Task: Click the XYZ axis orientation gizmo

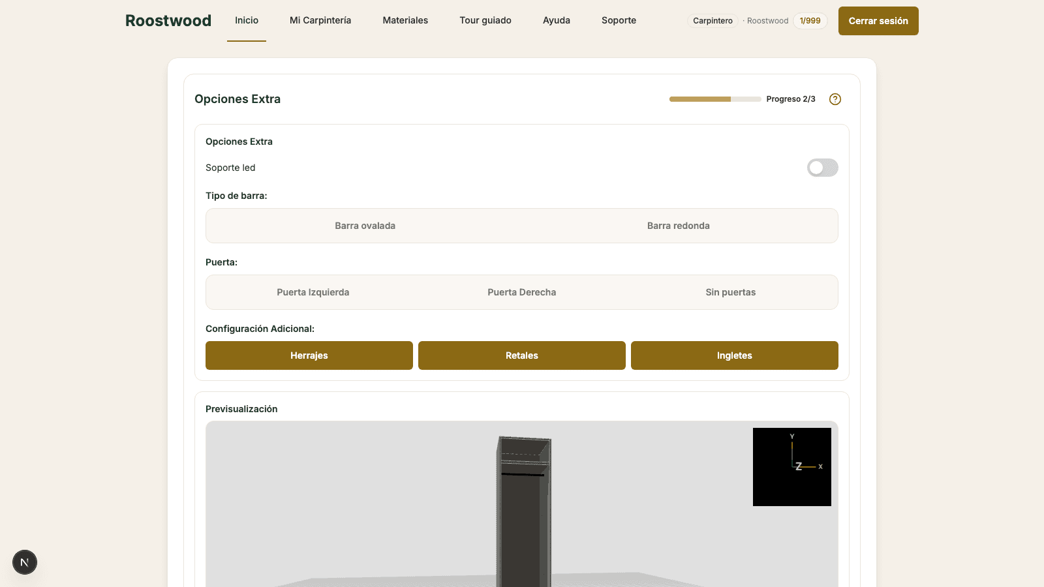Action: pos(792,467)
